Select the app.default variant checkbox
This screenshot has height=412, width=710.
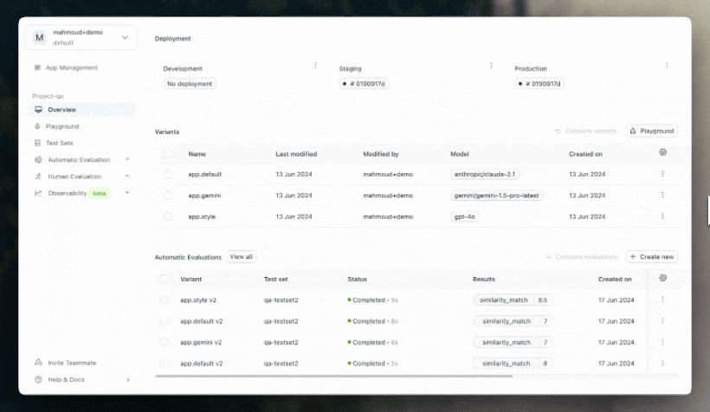pos(167,174)
